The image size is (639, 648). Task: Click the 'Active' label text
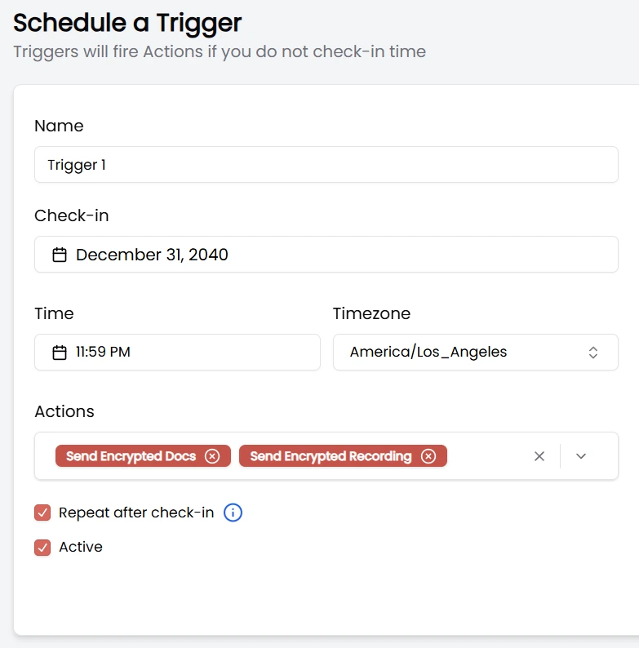[x=81, y=547]
